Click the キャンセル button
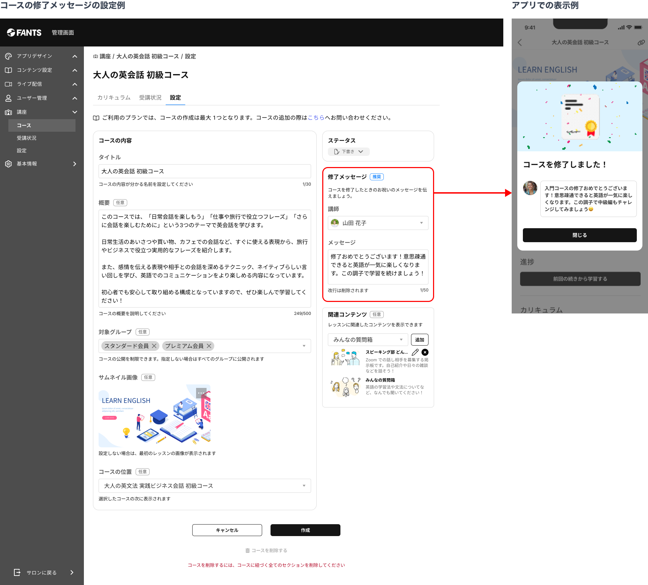Screen dimensions: 648x585 pos(227,530)
